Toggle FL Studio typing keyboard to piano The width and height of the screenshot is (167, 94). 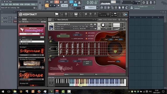tap(71, 2)
